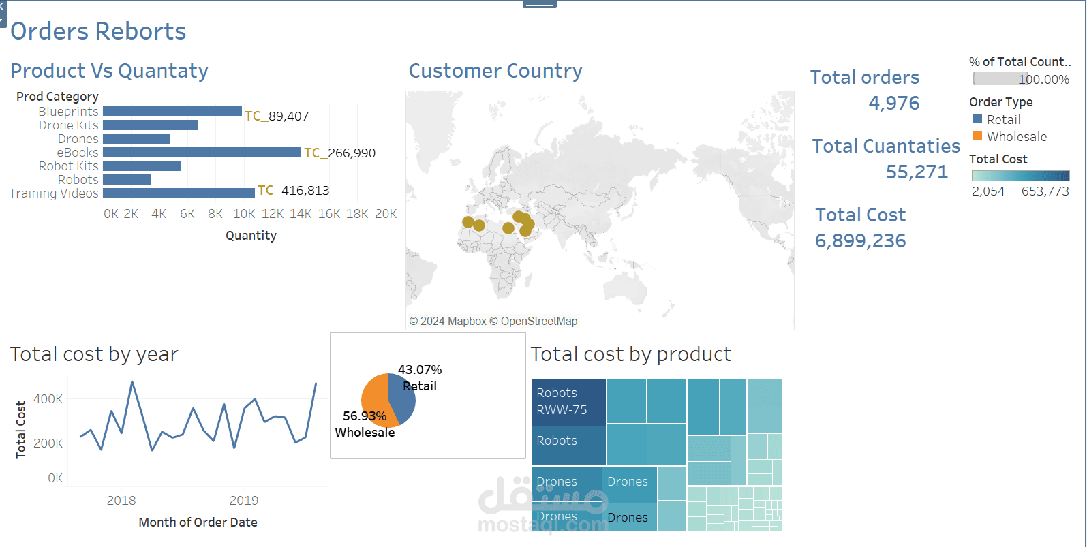Click the eBooks category label
The width and height of the screenshot is (1087, 547).
78,153
